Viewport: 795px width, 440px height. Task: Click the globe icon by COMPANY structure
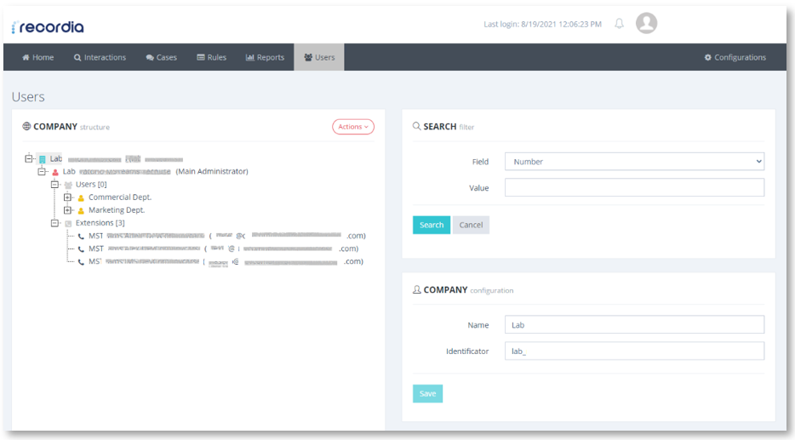tap(26, 126)
